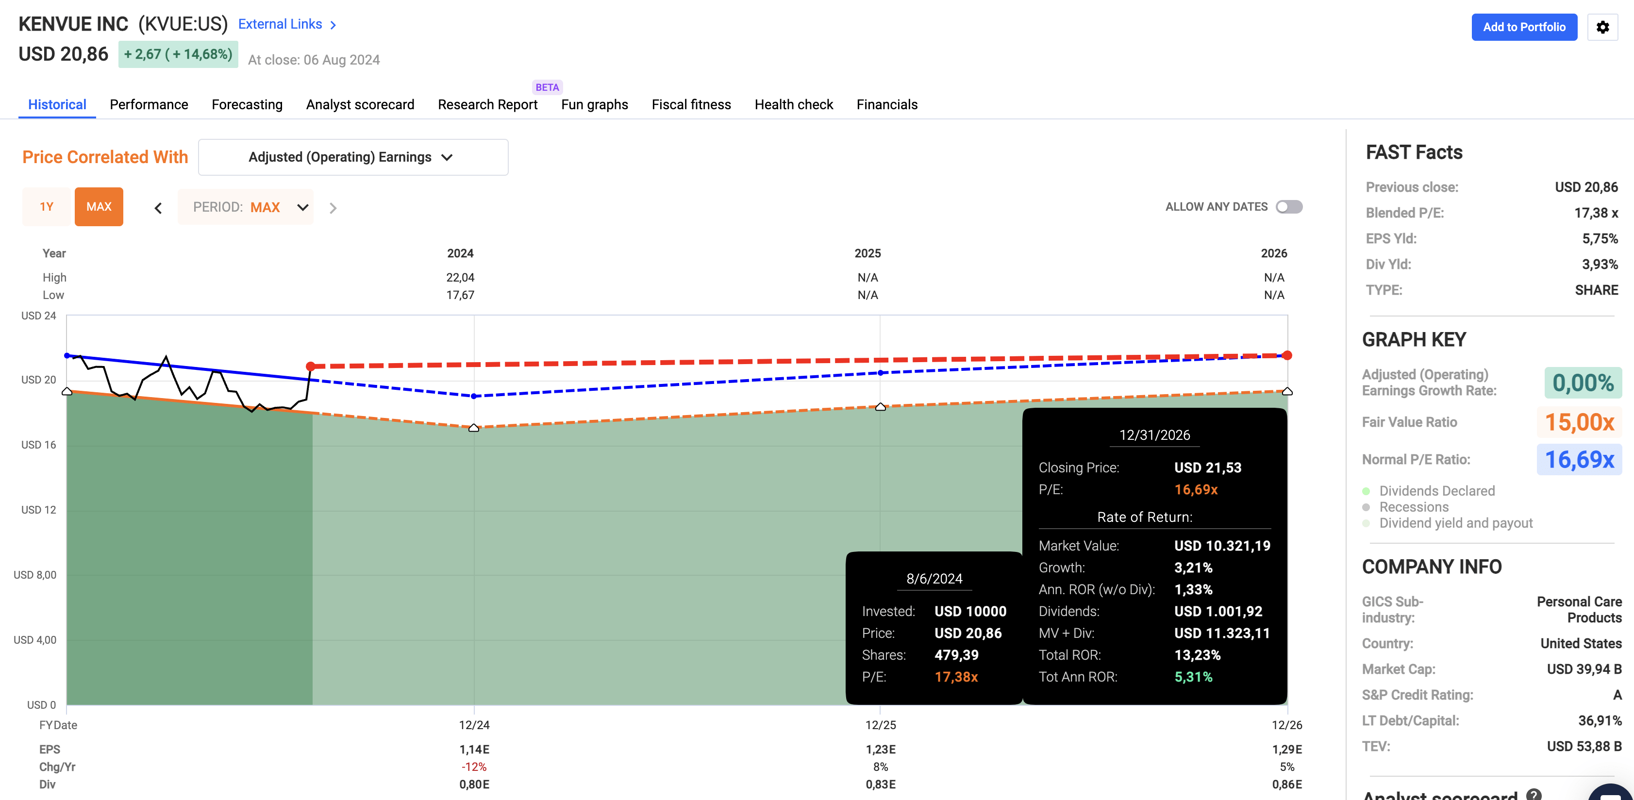The width and height of the screenshot is (1634, 800).
Task: Click the Recessions legend dot
Action: pos(1366,507)
